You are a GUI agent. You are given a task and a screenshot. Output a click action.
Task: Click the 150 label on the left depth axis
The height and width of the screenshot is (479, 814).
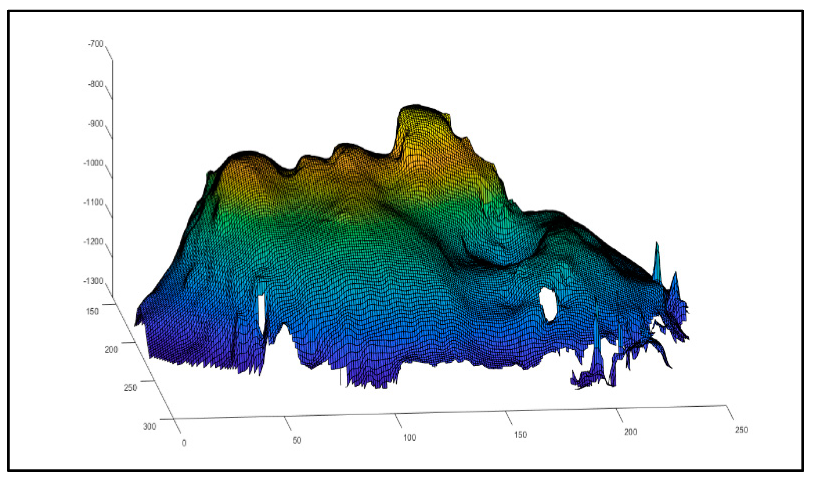click(x=92, y=312)
